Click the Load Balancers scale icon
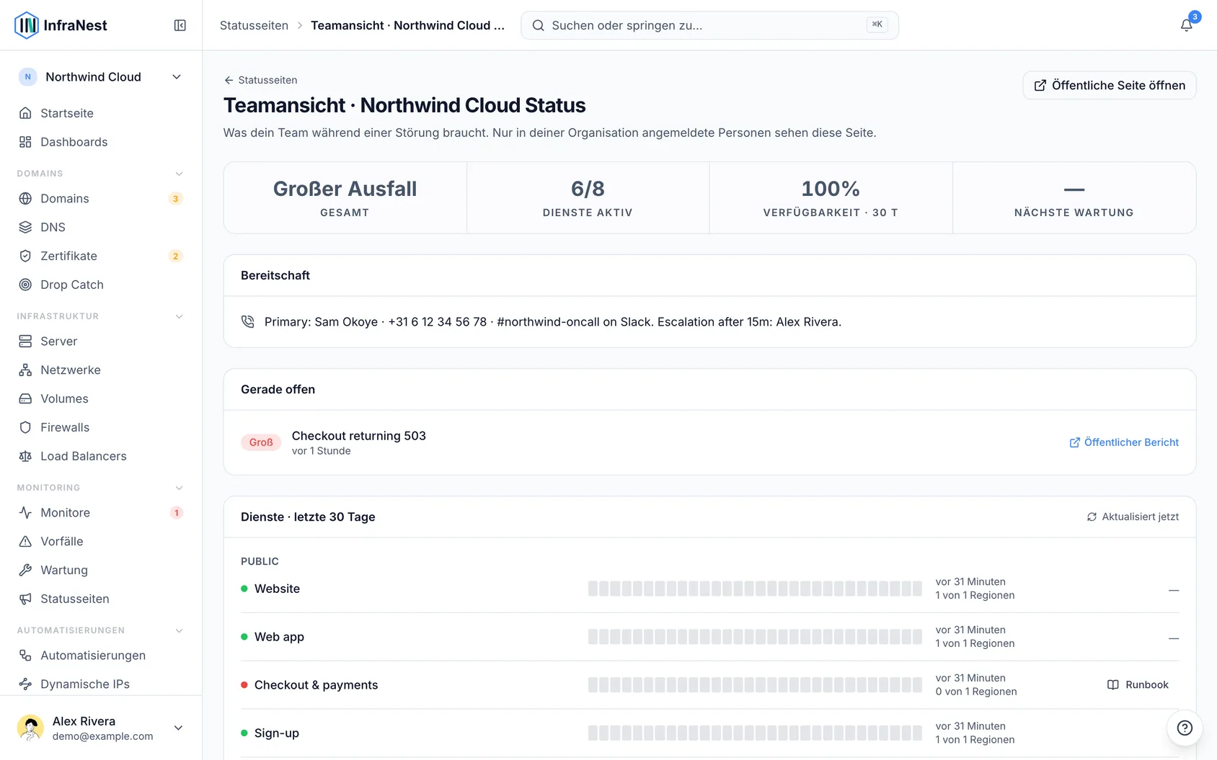The height and width of the screenshot is (760, 1217). coord(25,456)
